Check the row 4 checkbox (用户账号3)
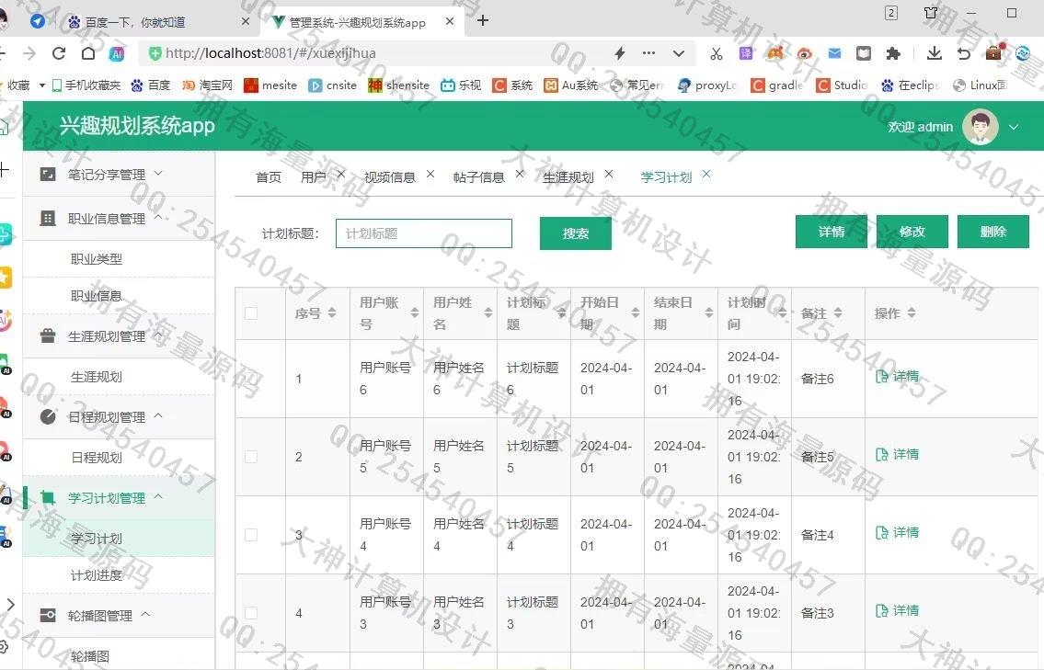 coord(251,613)
